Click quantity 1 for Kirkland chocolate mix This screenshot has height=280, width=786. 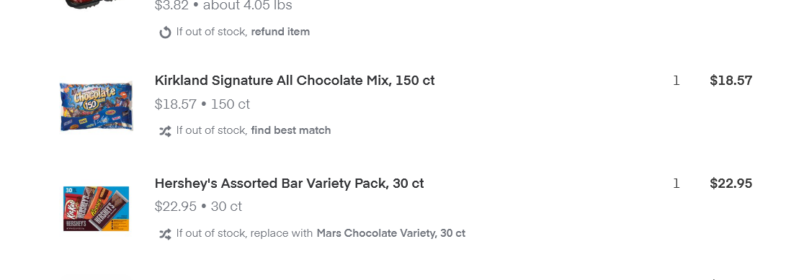coord(676,81)
